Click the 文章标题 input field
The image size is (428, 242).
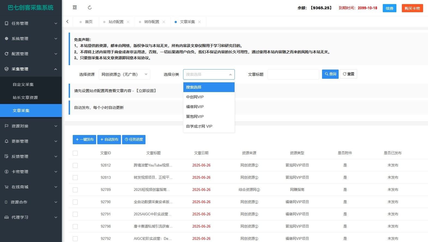293,74
